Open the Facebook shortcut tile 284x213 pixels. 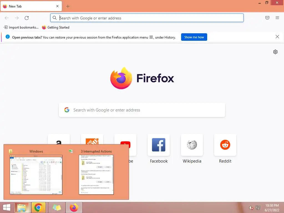coord(159,145)
